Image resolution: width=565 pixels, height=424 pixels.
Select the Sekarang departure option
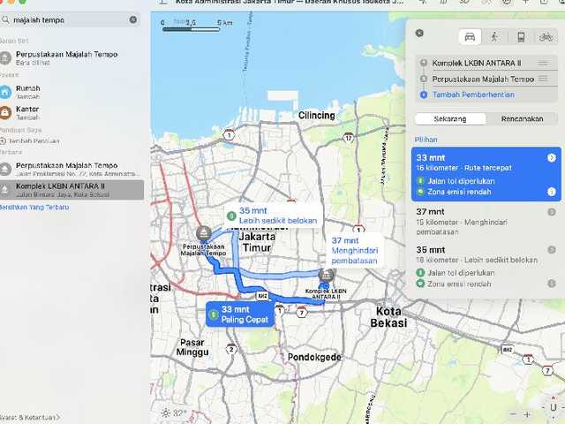[x=449, y=119]
